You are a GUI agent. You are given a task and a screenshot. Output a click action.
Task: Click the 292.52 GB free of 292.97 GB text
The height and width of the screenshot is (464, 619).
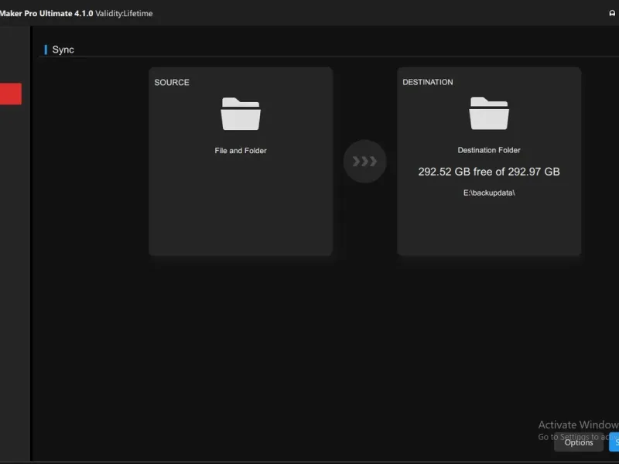click(x=489, y=172)
